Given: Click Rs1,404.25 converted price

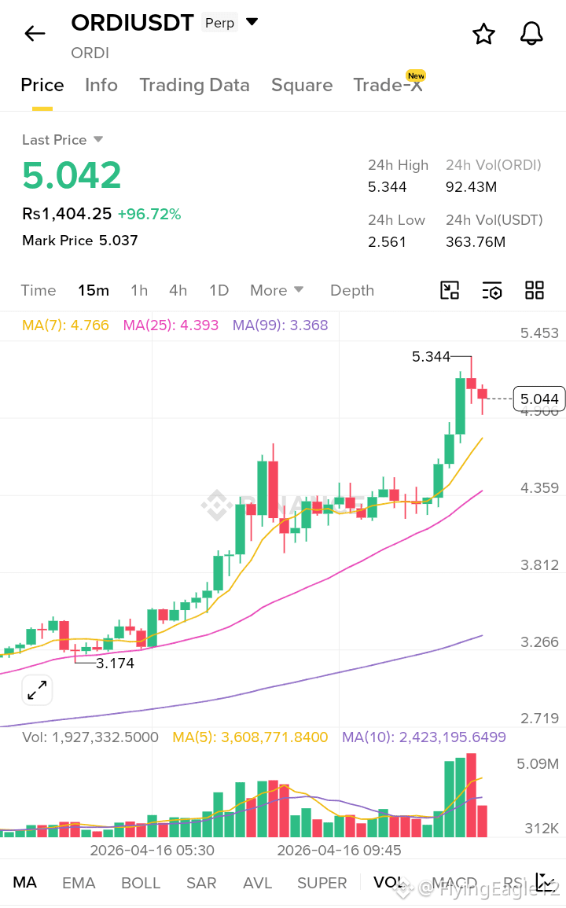Looking at the screenshot, I should (67, 214).
